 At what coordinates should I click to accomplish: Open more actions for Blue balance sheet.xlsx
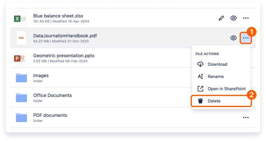click(x=246, y=18)
